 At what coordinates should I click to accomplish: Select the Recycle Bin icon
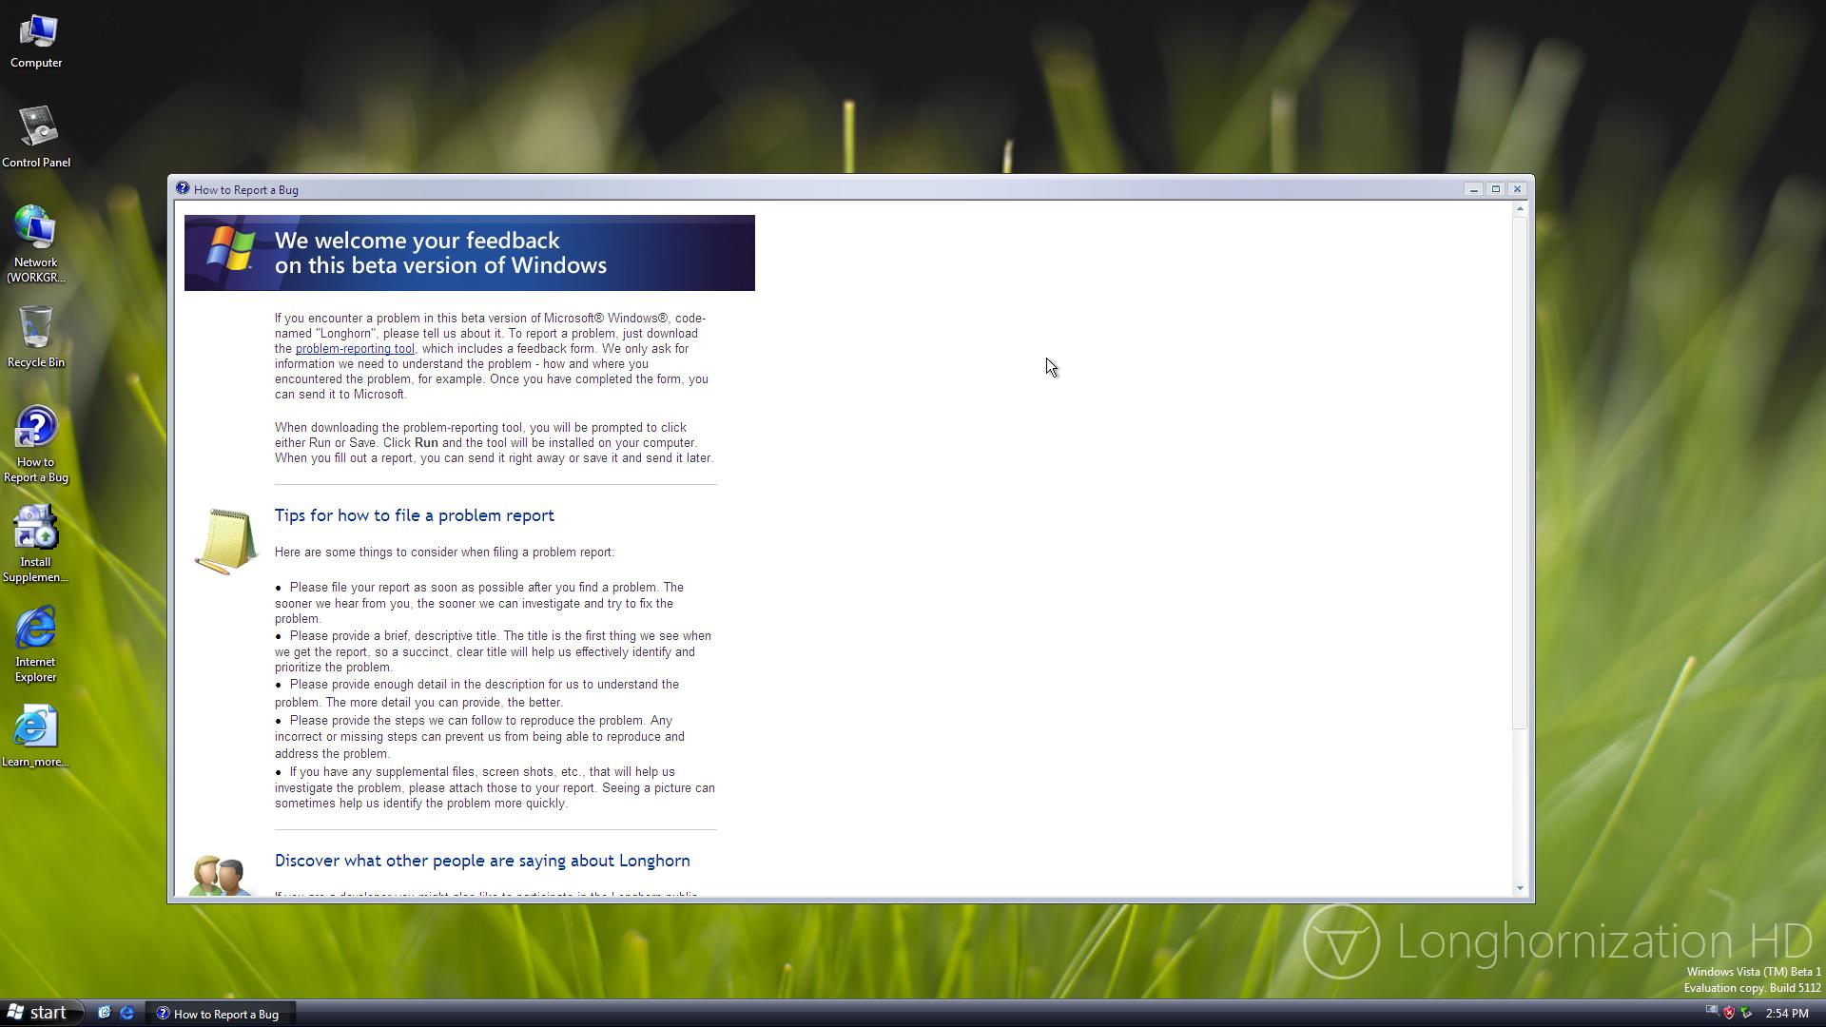(x=36, y=337)
